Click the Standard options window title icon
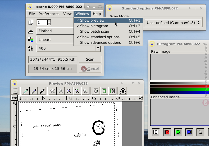This screenshot has width=209, height=146. [110, 8]
